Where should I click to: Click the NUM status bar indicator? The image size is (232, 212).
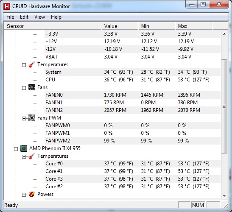(x=198, y=205)
